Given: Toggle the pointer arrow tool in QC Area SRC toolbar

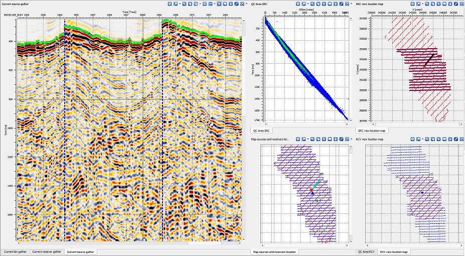Looking at the screenshot, I should (x=324, y=4).
